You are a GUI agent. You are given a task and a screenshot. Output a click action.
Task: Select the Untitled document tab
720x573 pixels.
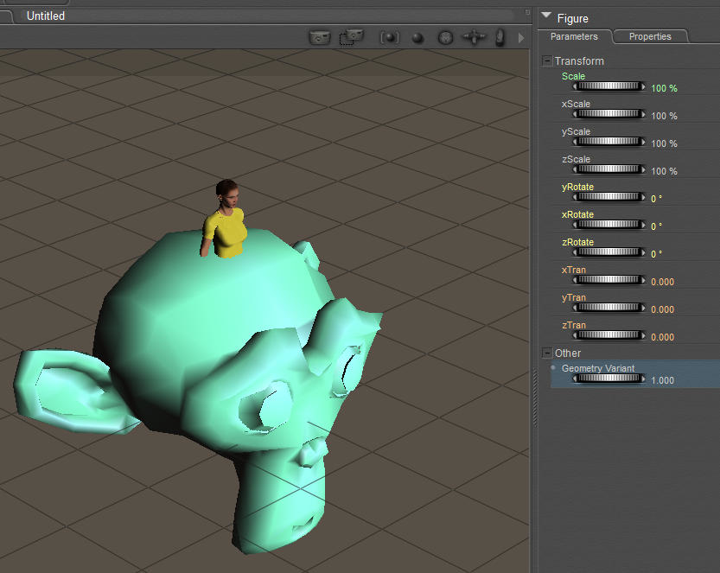coord(46,16)
